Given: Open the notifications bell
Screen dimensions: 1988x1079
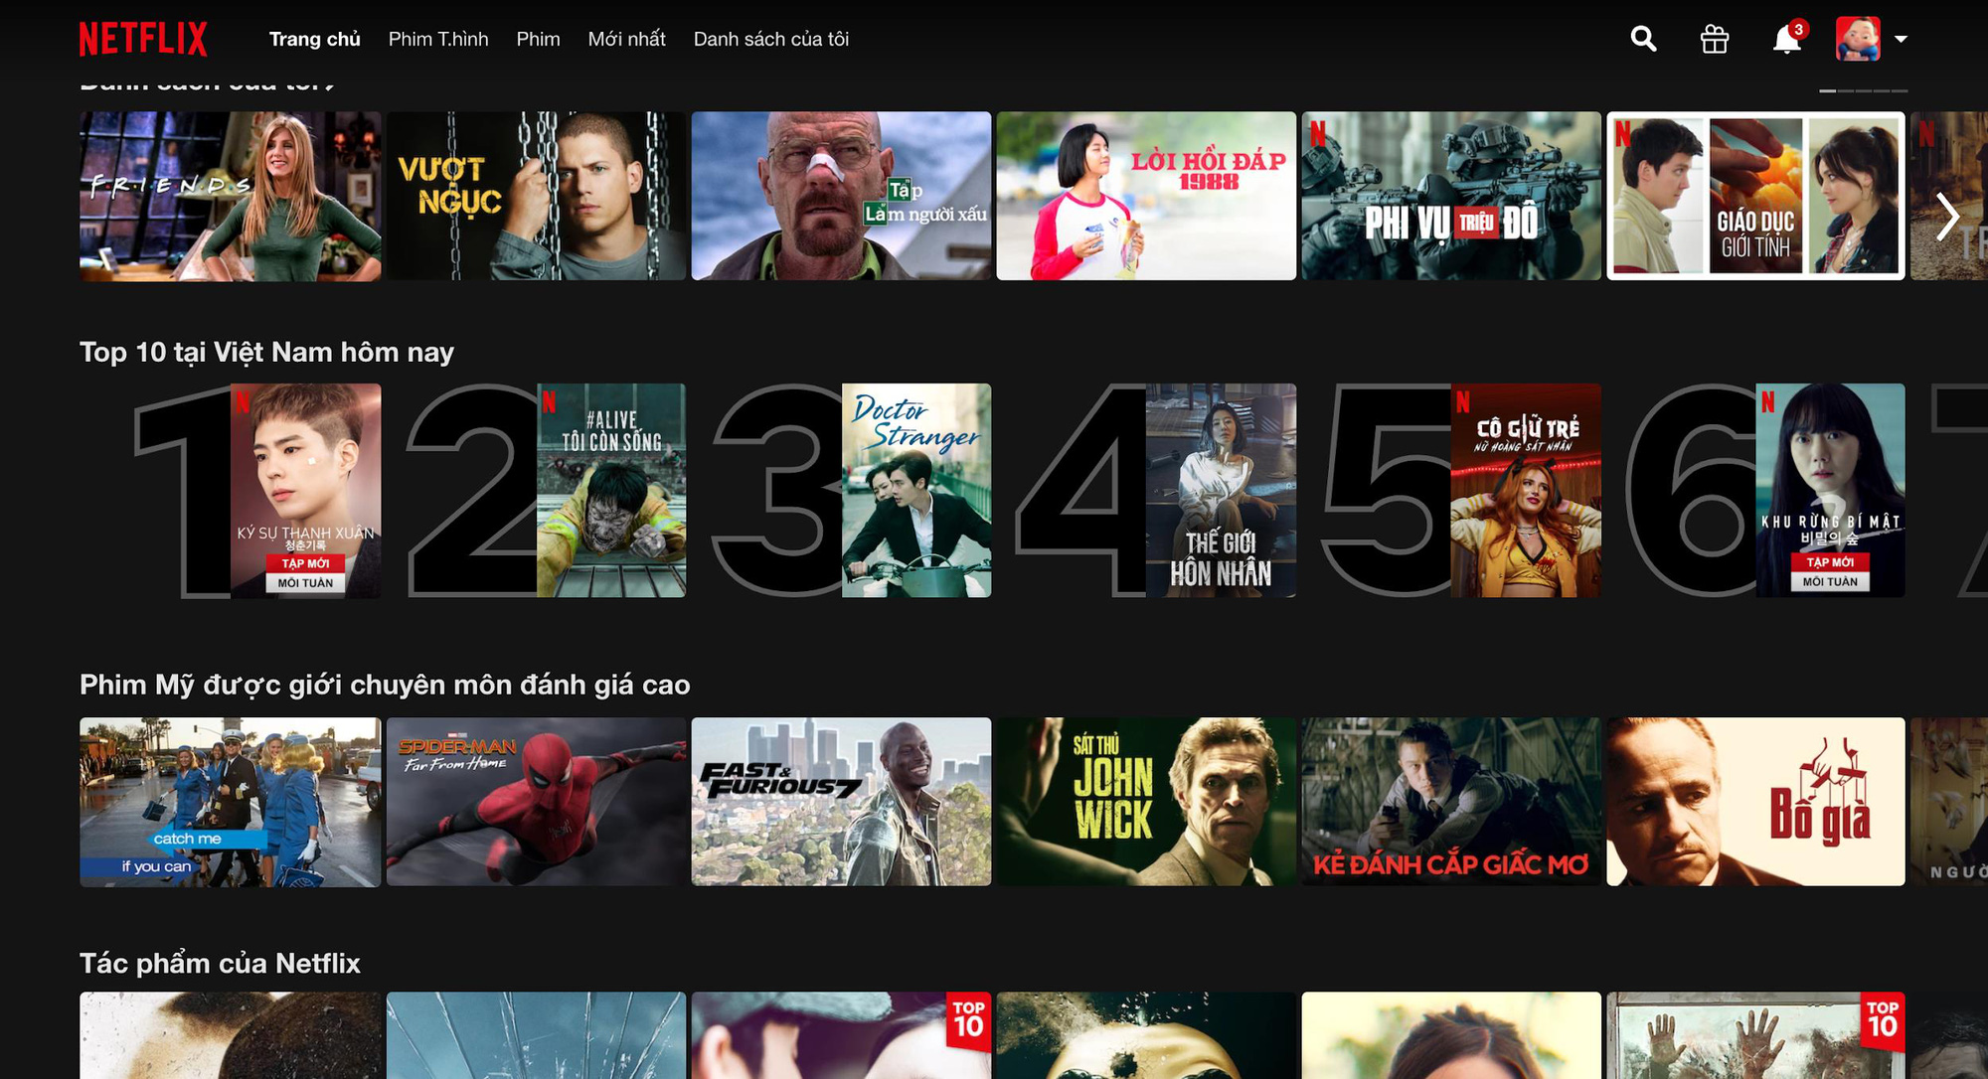Looking at the screenshot, I should coord(1787,38).
